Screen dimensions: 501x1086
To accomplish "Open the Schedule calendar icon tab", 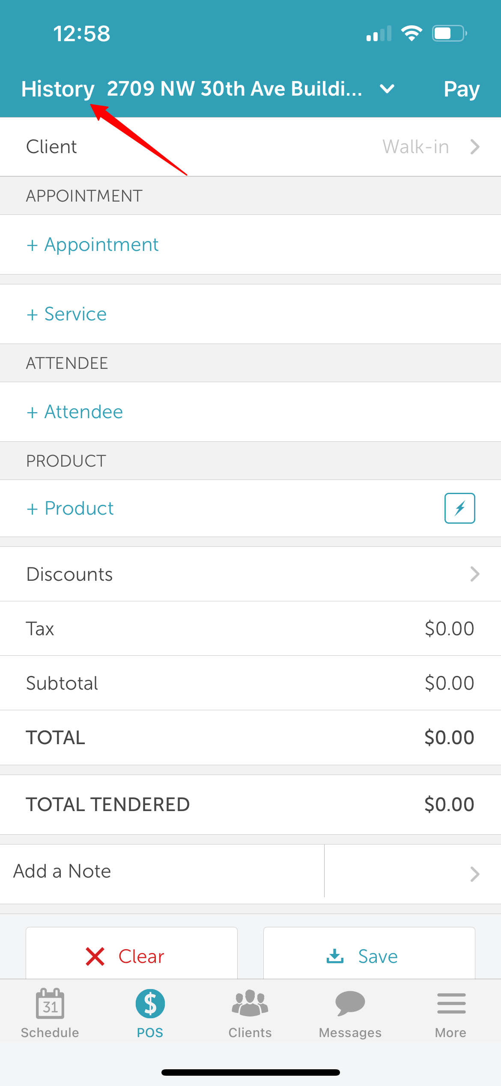I will click(x=50, y=1003).
